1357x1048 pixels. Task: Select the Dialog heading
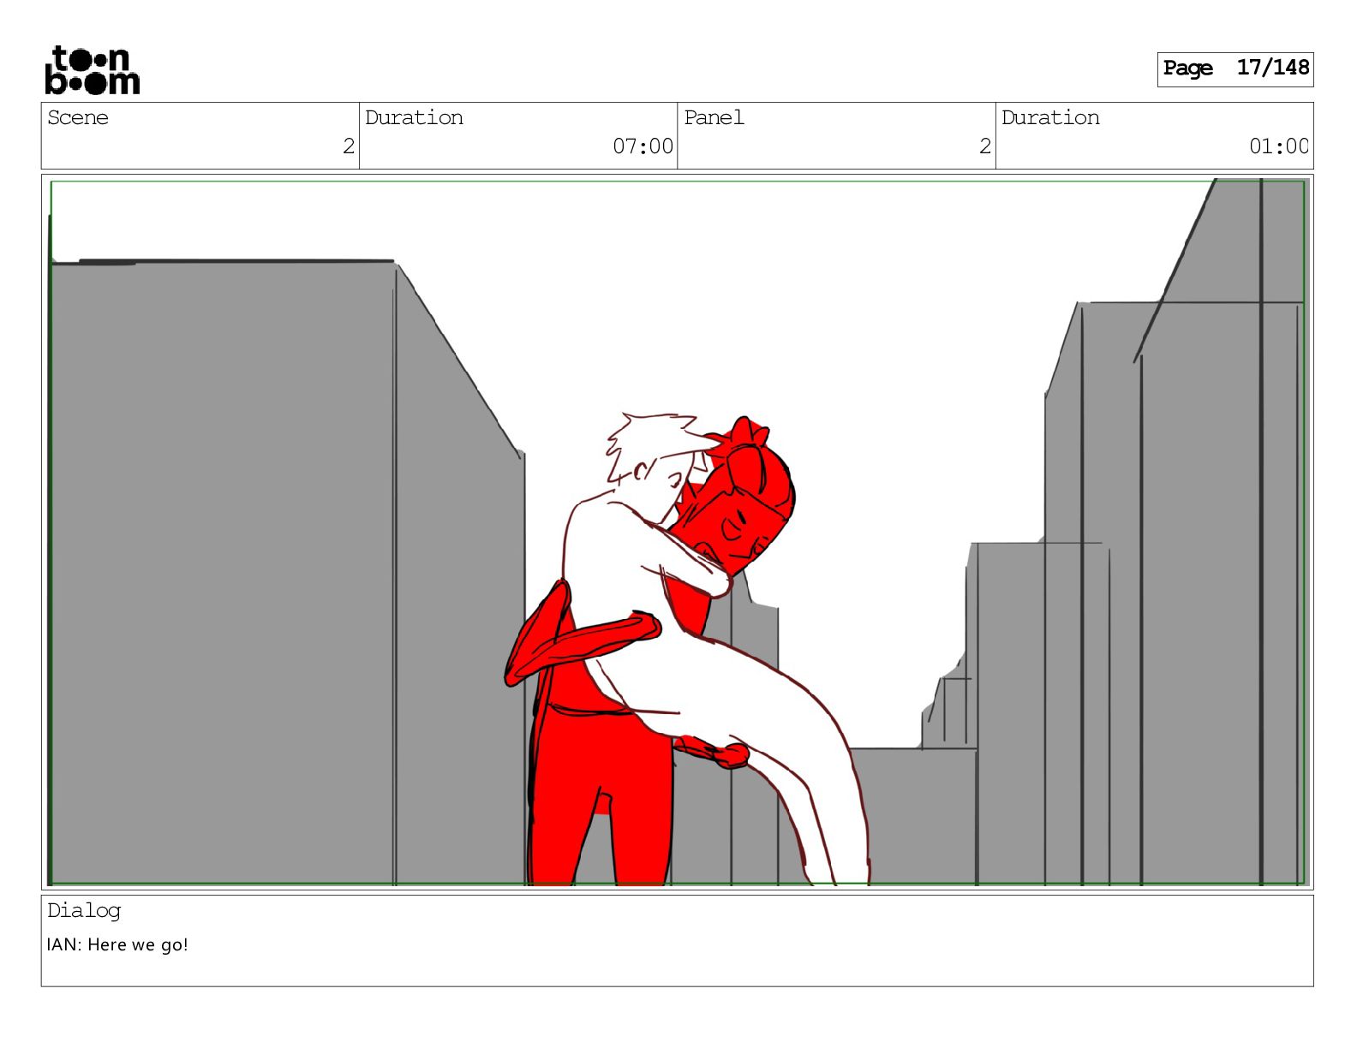(x=84, y=910)
